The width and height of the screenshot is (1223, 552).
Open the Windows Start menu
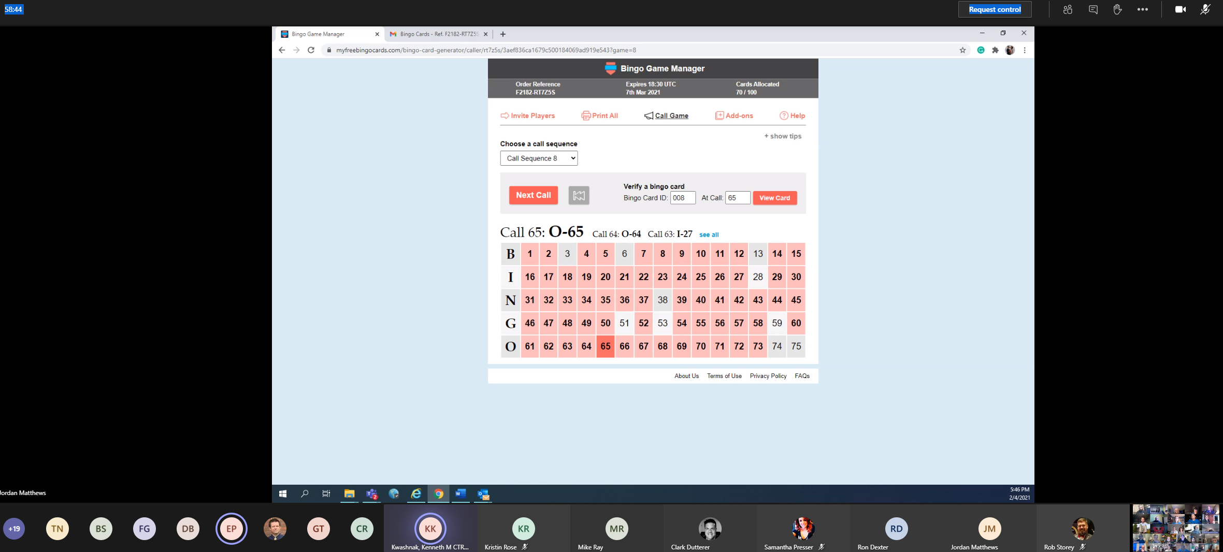tap(283, 494)
